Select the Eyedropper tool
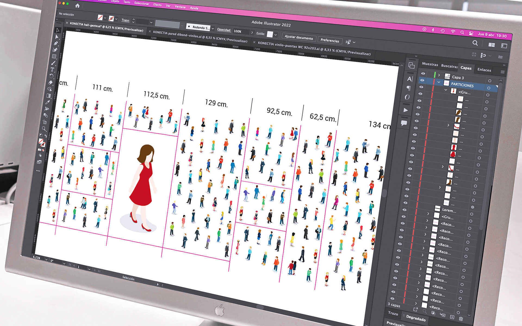Screen dimensions: 522x326 (48, 102)
